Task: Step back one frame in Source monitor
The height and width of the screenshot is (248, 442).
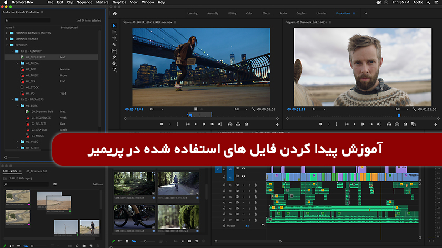Action: [x=196, y=124]
